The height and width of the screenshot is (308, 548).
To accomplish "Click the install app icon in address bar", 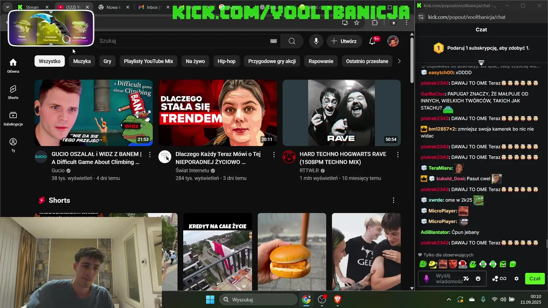I will tap(345, 23).
